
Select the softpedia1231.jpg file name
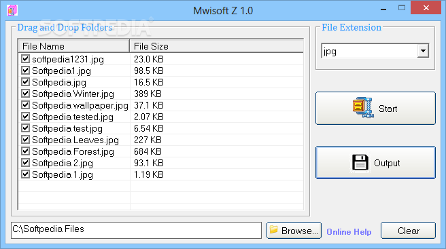coord(68,59)
